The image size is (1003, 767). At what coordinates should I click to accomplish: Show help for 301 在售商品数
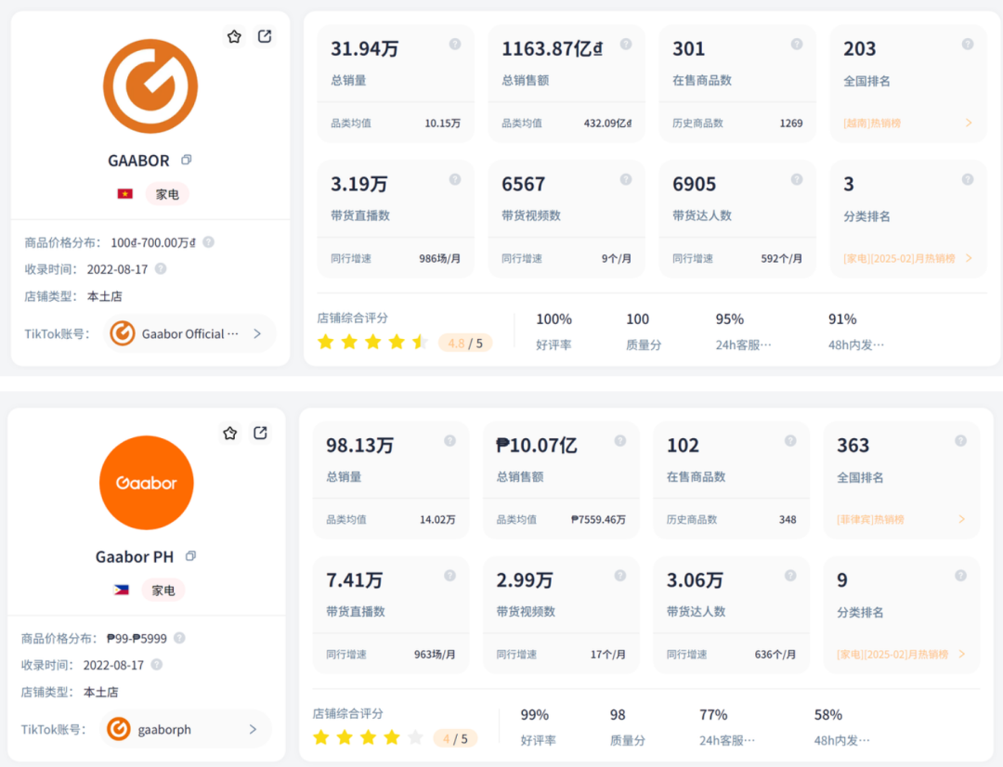coord(797,45)
